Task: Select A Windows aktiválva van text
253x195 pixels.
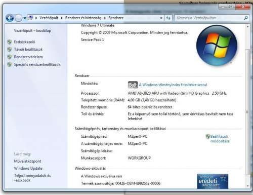Action: pos(101,176)
